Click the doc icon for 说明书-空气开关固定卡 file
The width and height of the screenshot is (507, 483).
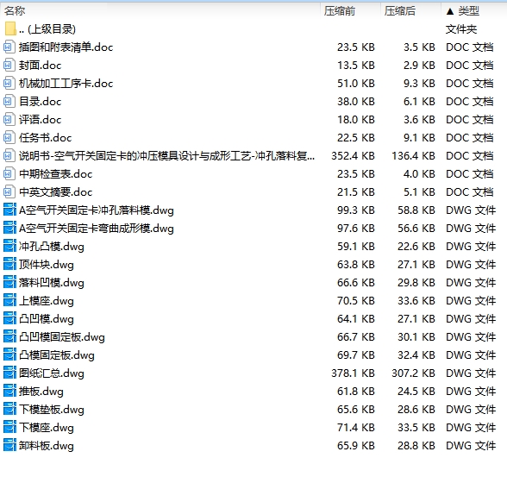tap(9, 156)
